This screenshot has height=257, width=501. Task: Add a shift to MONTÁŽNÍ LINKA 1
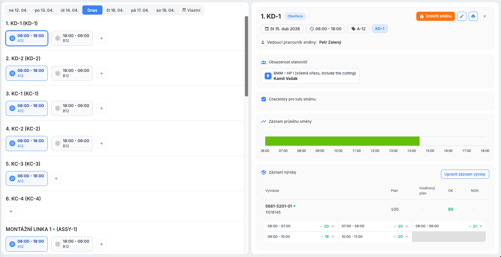click(x=102, y=244)
